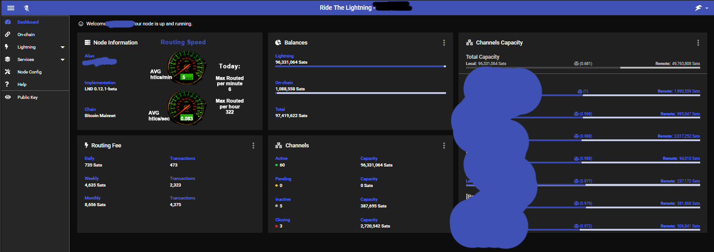
Task: Open Lightning menu item
Action: click(26, 47)
